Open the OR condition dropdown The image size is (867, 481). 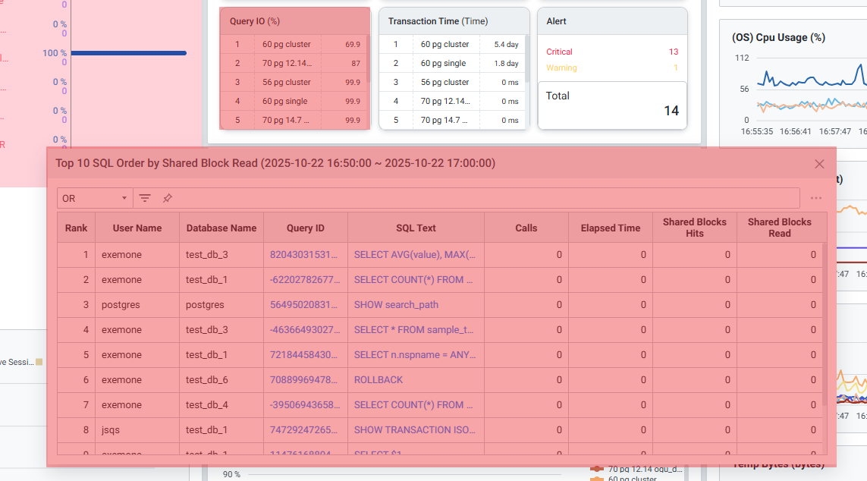coord(95,198)
